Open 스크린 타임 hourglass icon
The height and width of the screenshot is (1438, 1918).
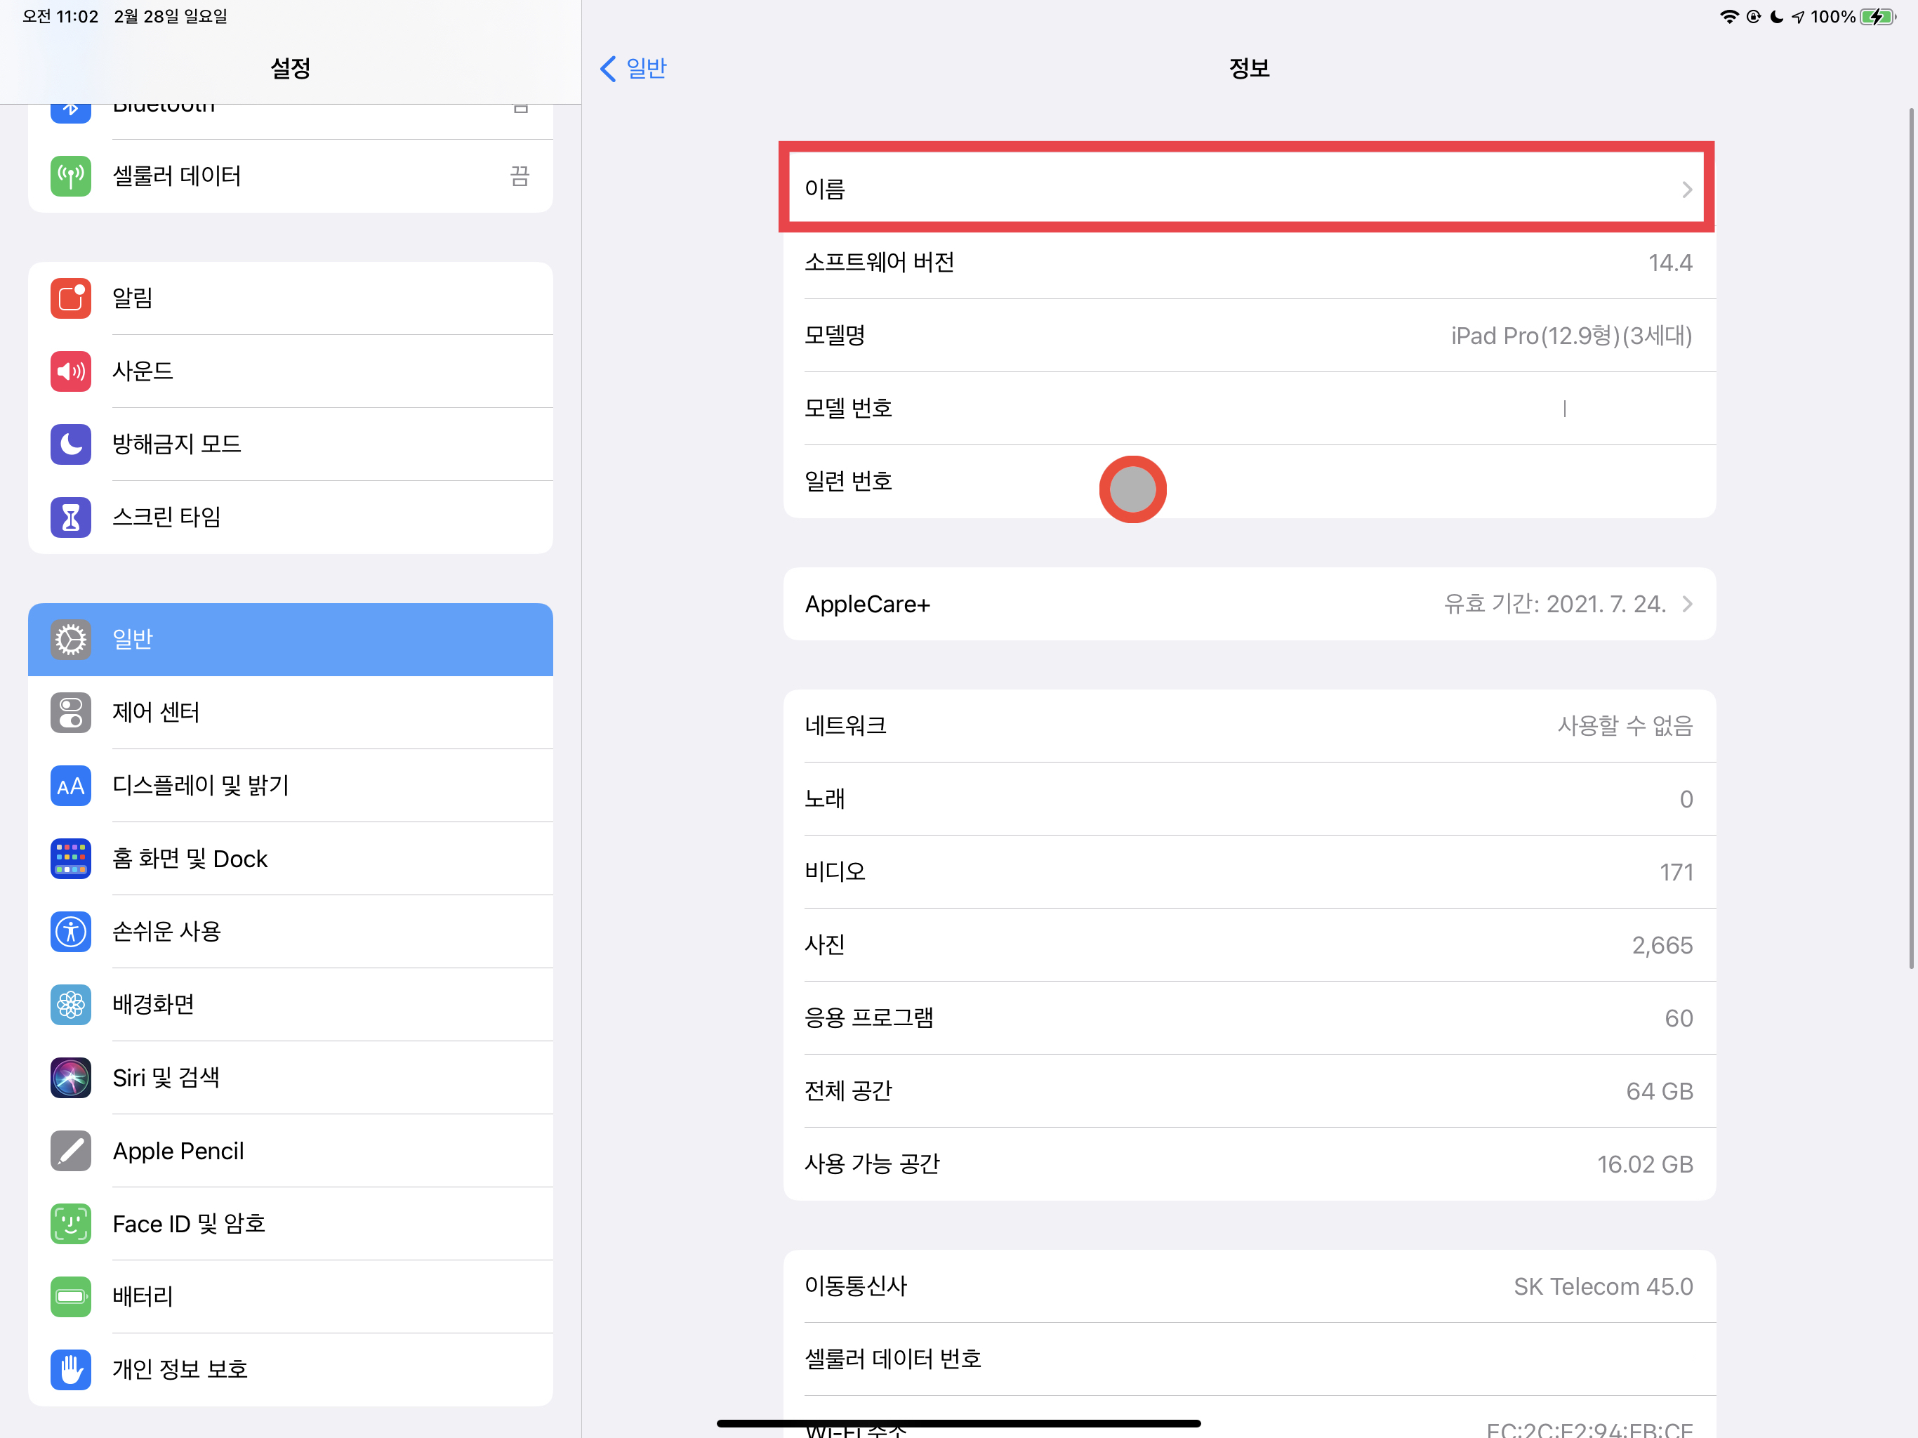[70, 517]
